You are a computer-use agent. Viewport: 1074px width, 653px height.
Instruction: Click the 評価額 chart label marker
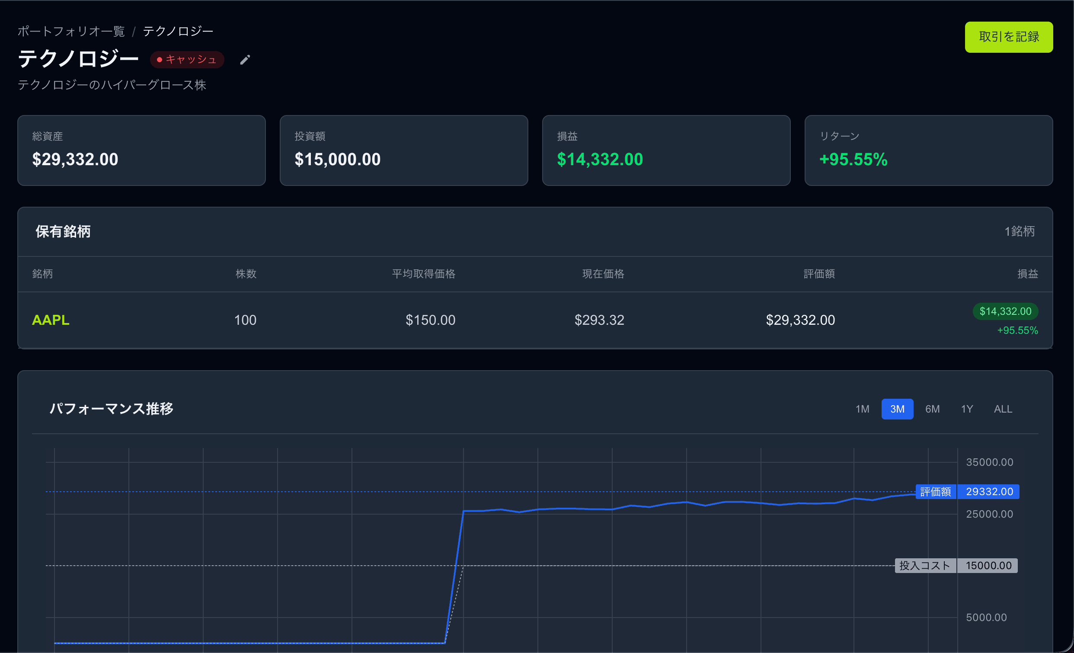(x=935, y=492)
